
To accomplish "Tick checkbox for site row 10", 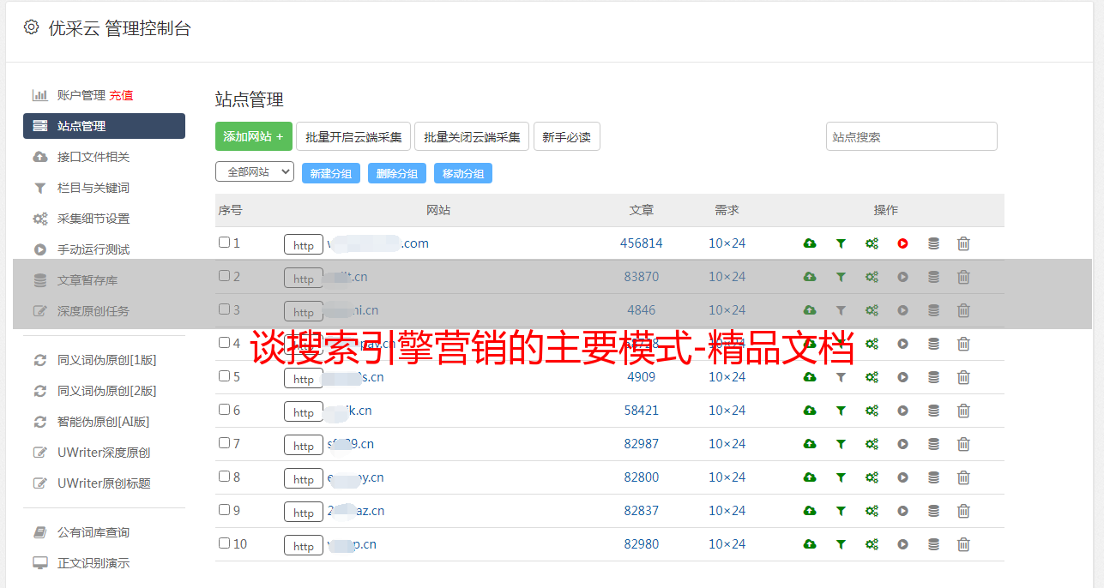I will click(224, 543).
